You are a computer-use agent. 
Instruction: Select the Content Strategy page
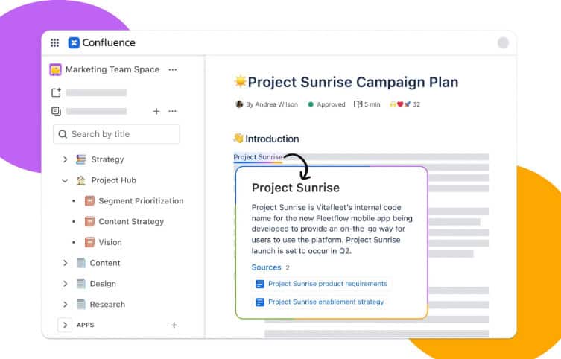click(130, 221)
